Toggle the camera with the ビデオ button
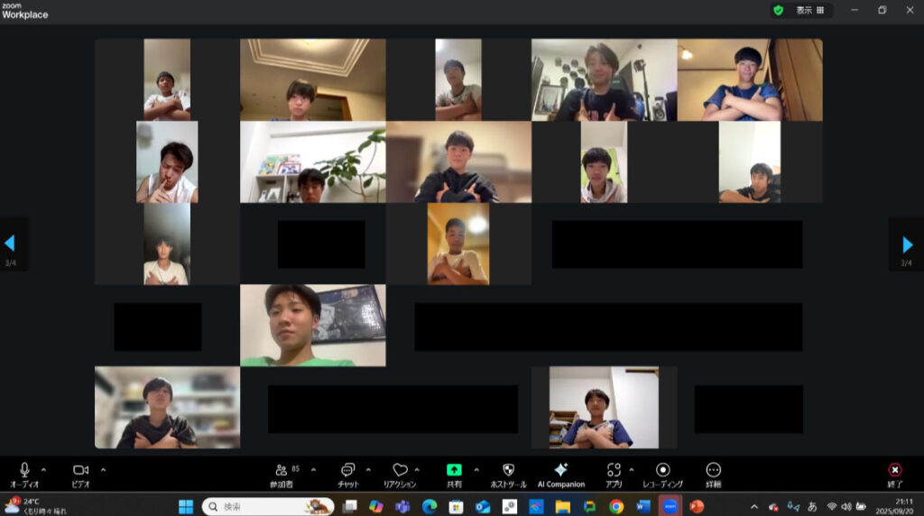 80,470
